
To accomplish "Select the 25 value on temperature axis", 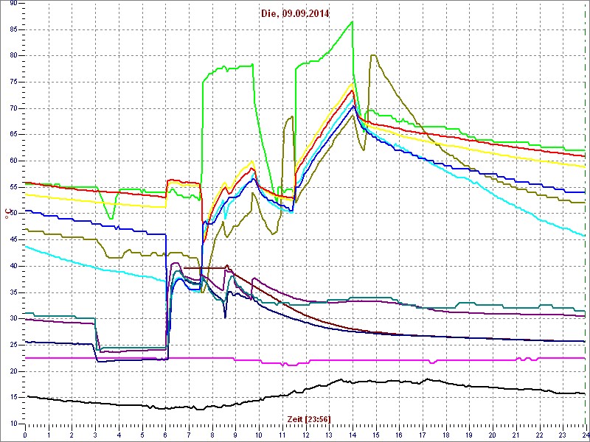I will coord(13,345).
